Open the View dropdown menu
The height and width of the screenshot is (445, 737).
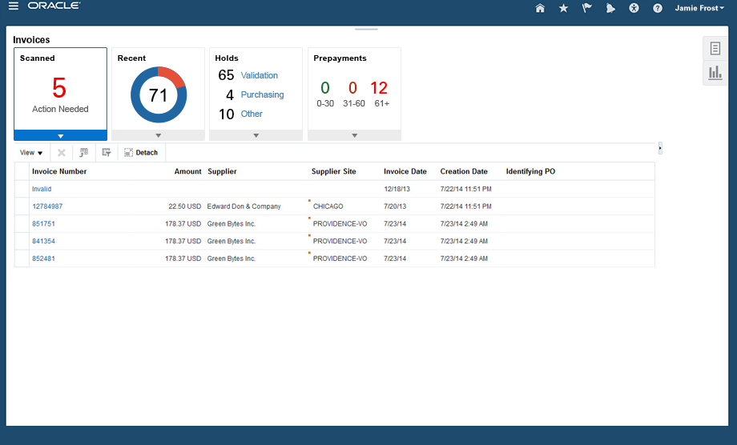[31, 152]
